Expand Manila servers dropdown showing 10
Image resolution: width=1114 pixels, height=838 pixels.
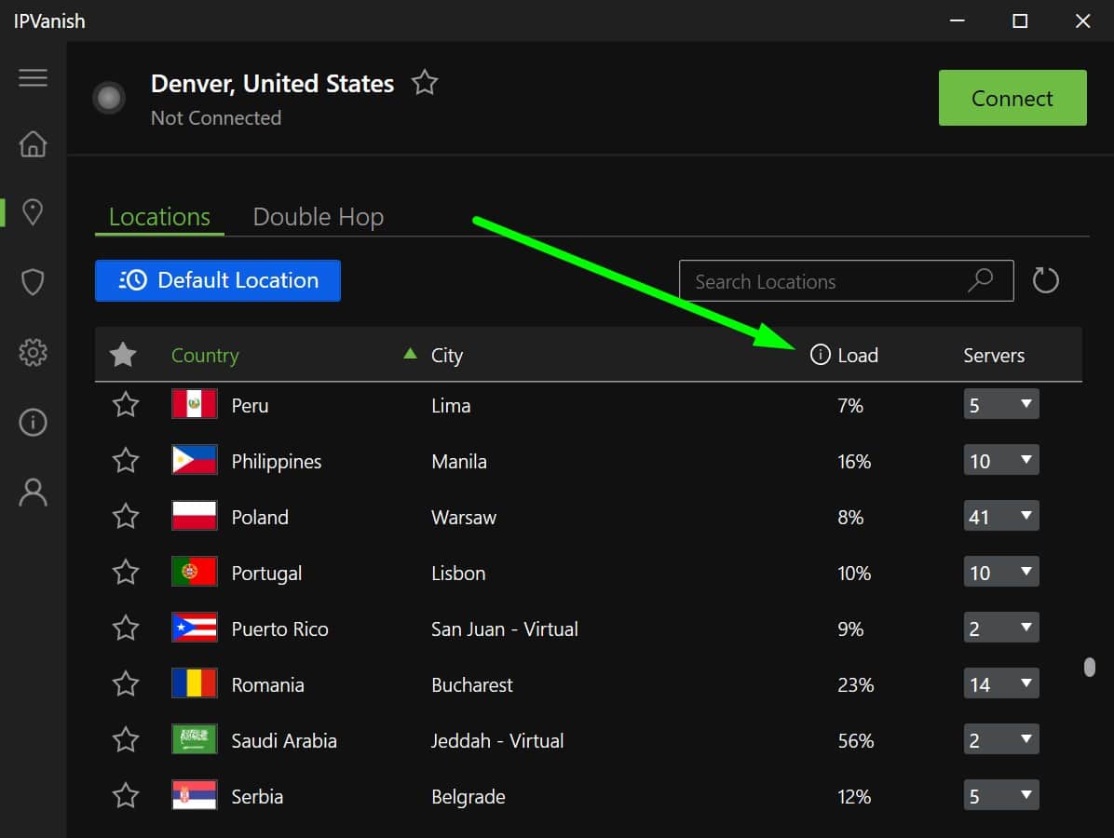pos(1001,460)
